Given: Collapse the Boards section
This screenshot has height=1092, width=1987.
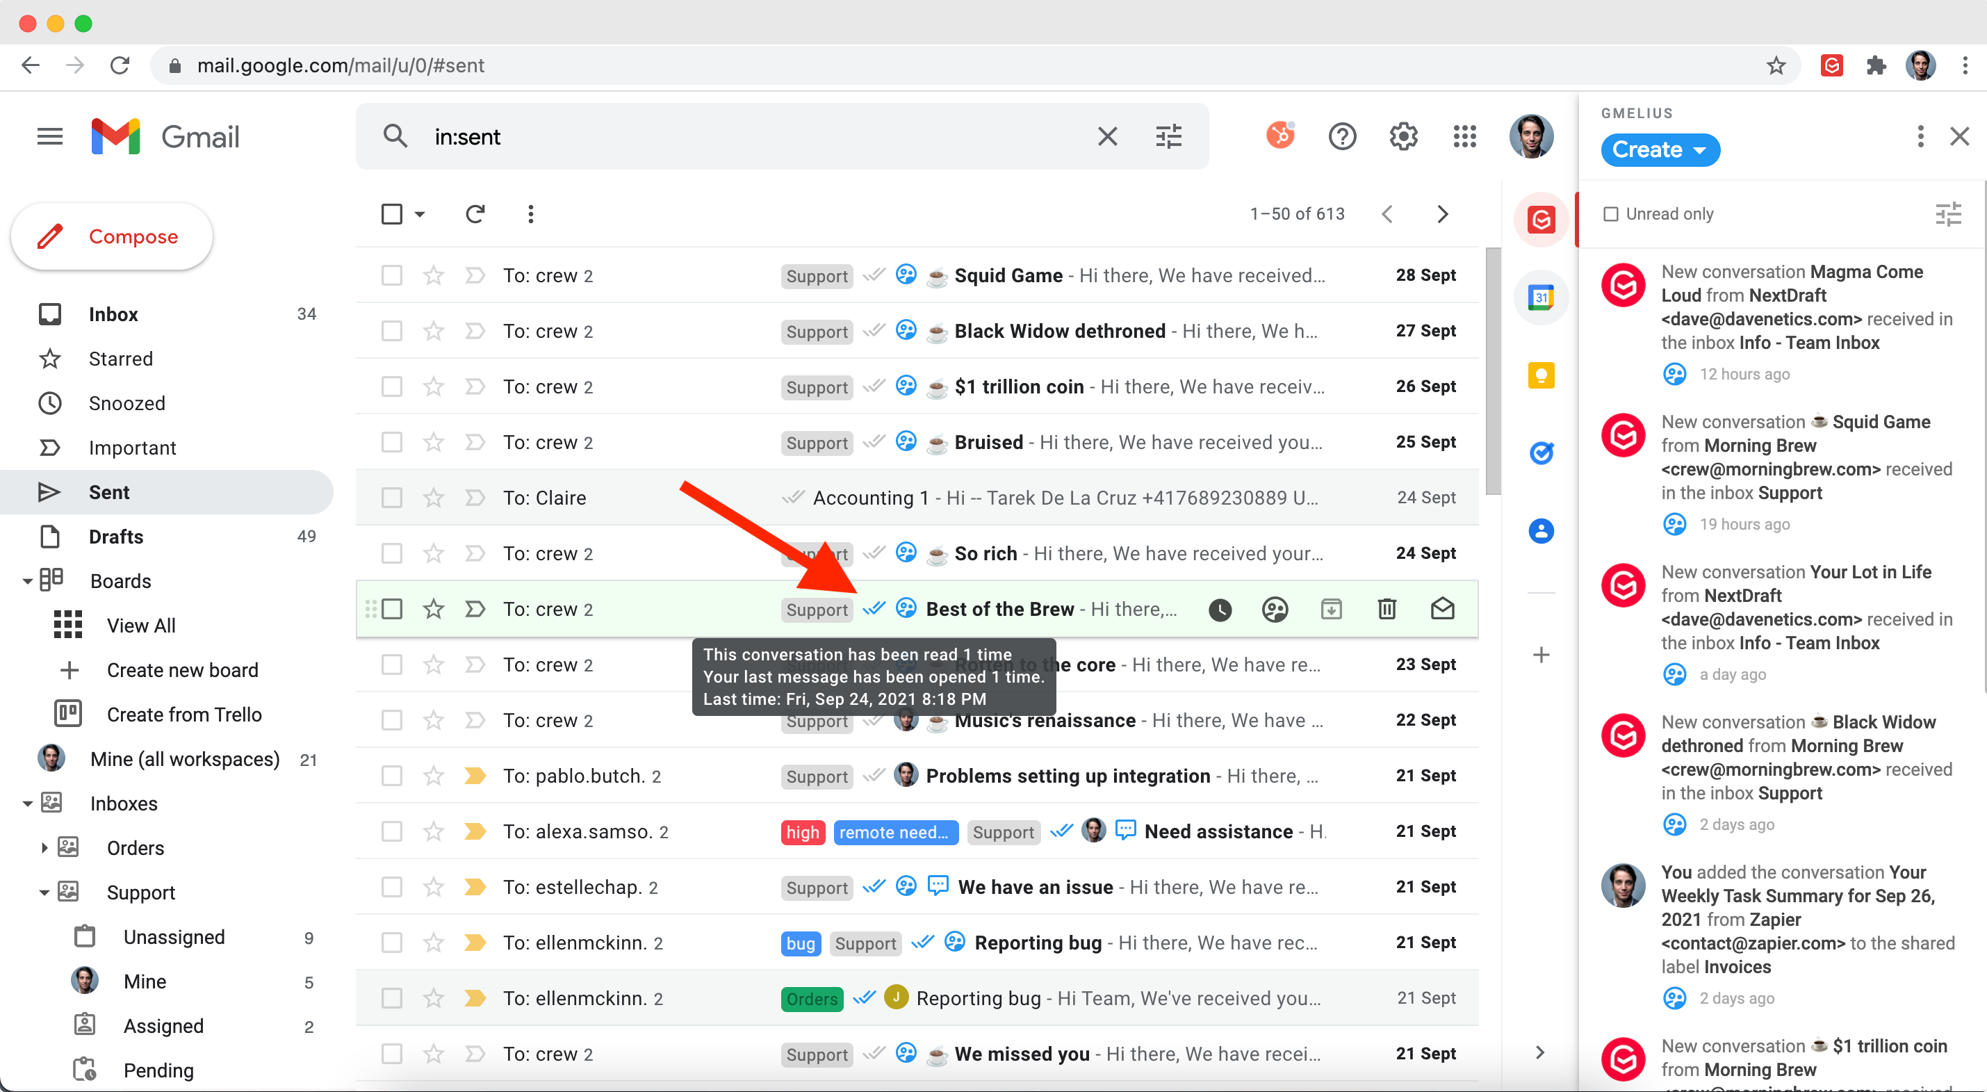Looking at the screenshot, I should [27, 581].
